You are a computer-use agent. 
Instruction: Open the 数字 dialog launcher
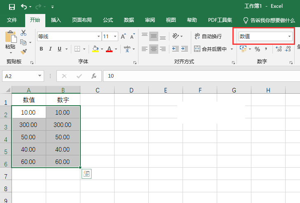click(x=291, y=62)
